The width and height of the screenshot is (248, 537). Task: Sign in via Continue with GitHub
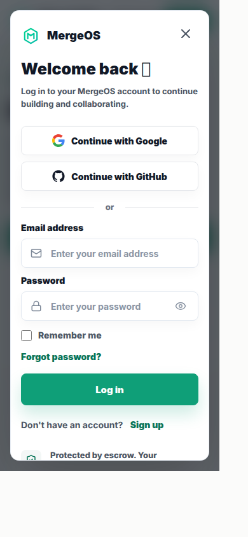(x=110, y=176)
